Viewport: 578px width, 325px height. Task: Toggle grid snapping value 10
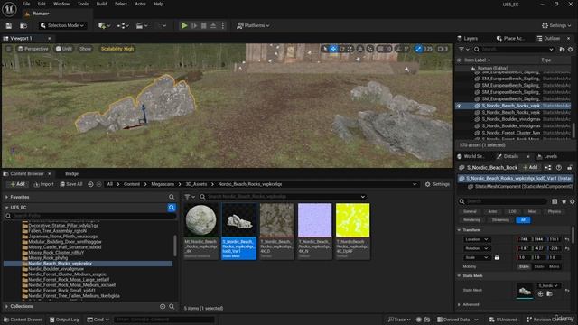click(384, 49)
